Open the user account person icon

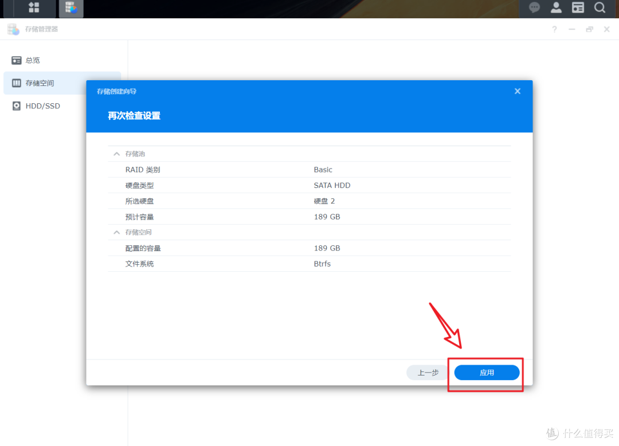(x=556, y=8)
